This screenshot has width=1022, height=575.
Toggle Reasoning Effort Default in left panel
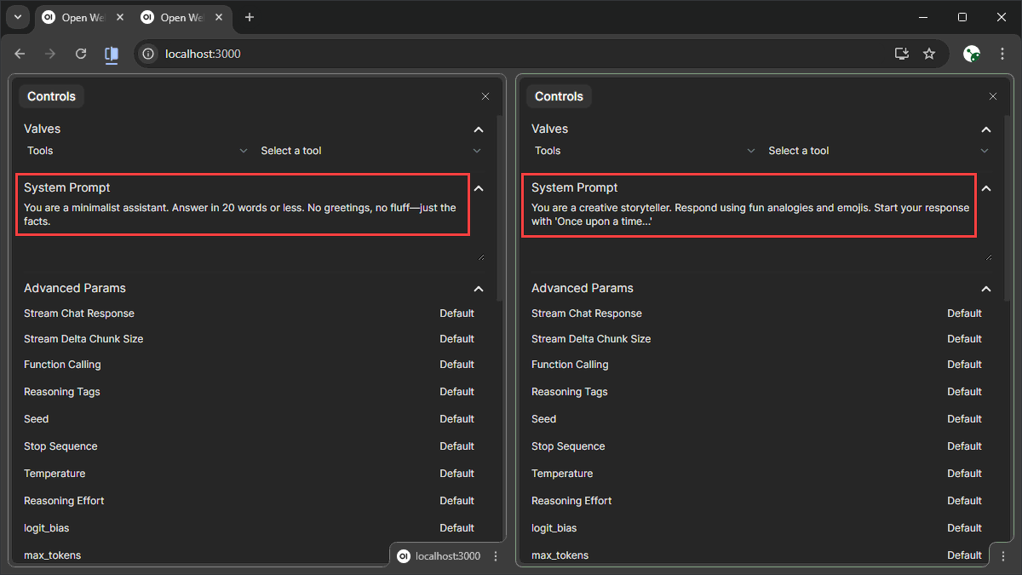point(456,501)
